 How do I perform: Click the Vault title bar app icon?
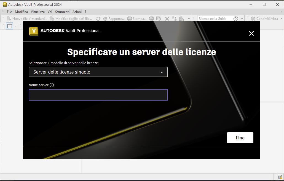click(x=5, y=4)
